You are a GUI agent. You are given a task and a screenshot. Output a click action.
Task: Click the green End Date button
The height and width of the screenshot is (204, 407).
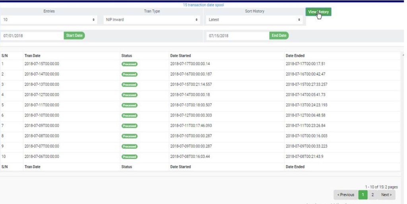pos(279,36)
